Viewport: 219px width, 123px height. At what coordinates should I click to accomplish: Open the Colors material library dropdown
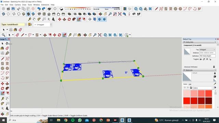tap(203, 88)
